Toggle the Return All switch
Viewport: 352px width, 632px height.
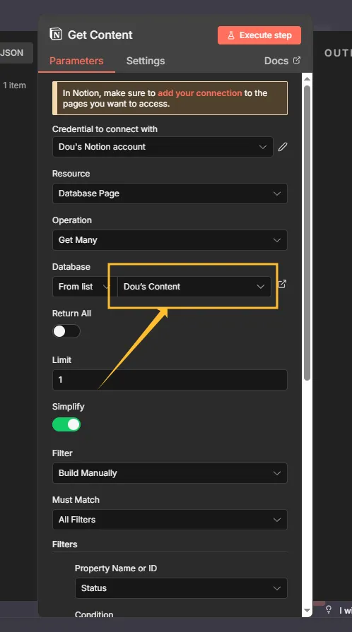pyautogui.click(x=66, y=331)
